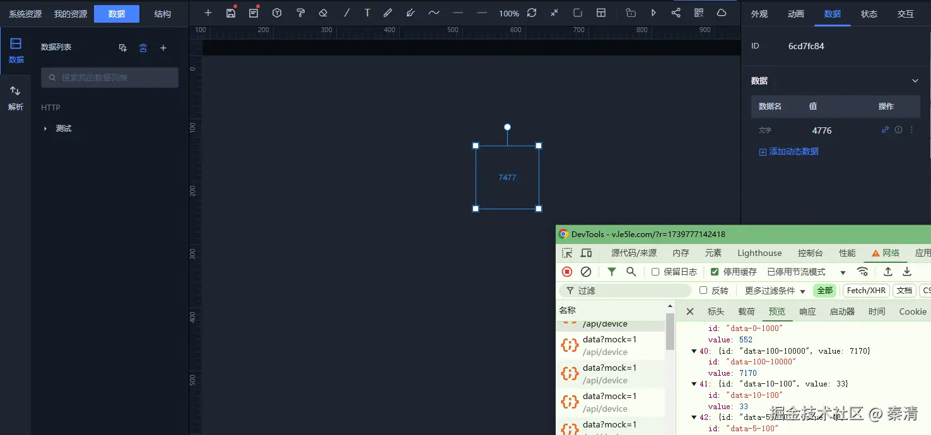Click the 添加动态数据 link
The height and width of the screenshot is (435, 931).
coord(788,151)
